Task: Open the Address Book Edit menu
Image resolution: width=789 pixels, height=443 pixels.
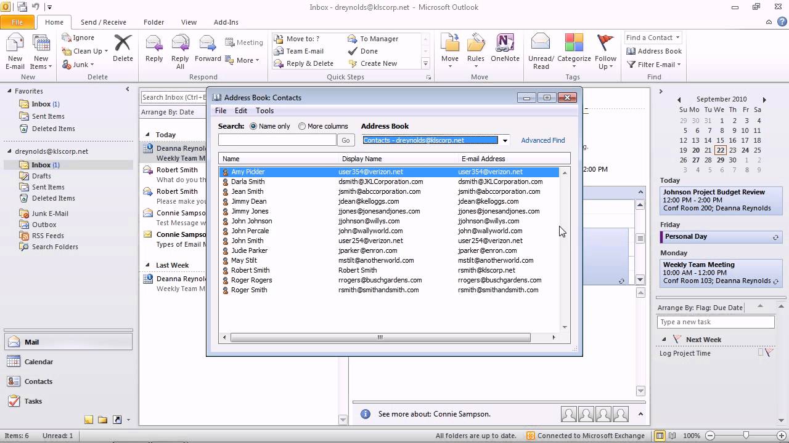Action: (241, 111)
